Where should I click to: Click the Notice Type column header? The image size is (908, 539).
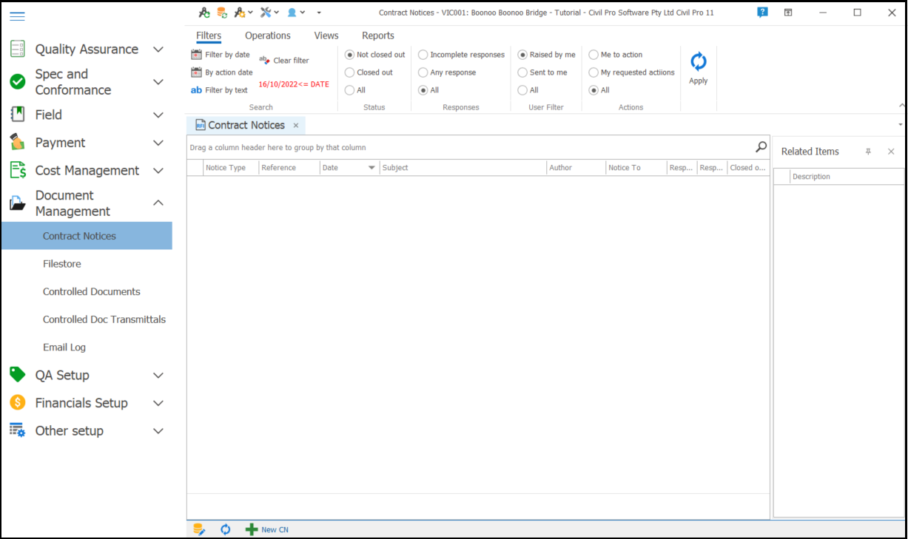click(231, 168)
